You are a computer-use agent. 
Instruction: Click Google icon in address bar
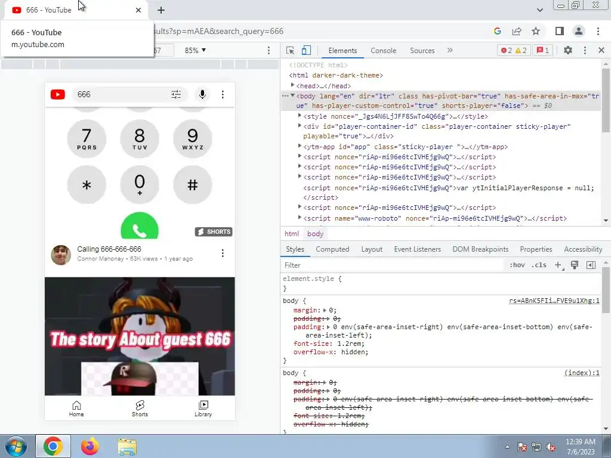(x=497, y=31)
